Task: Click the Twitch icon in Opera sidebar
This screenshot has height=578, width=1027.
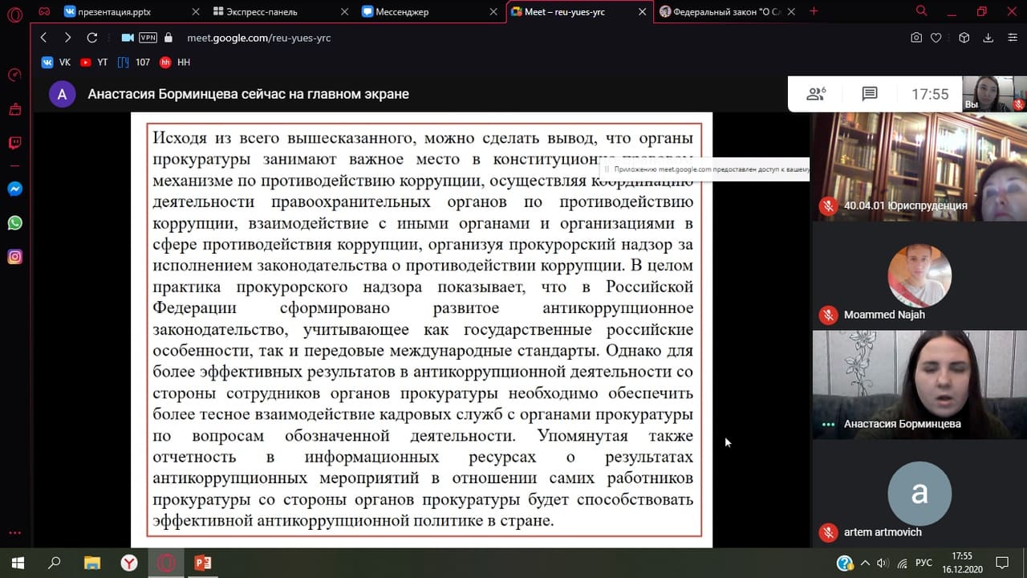Action: click(14, 143)
